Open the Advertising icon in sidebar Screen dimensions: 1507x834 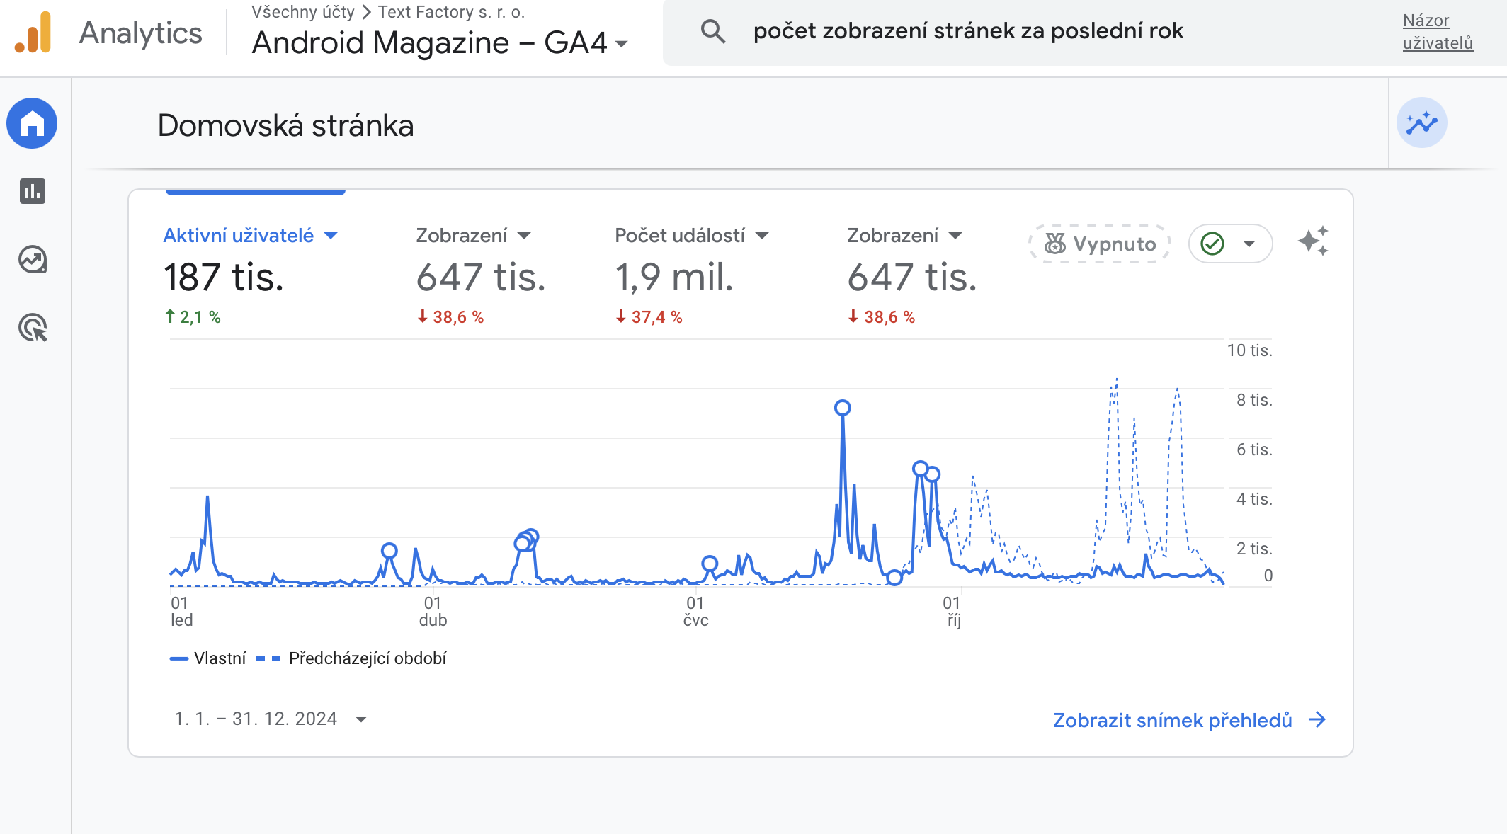(32, 328)
